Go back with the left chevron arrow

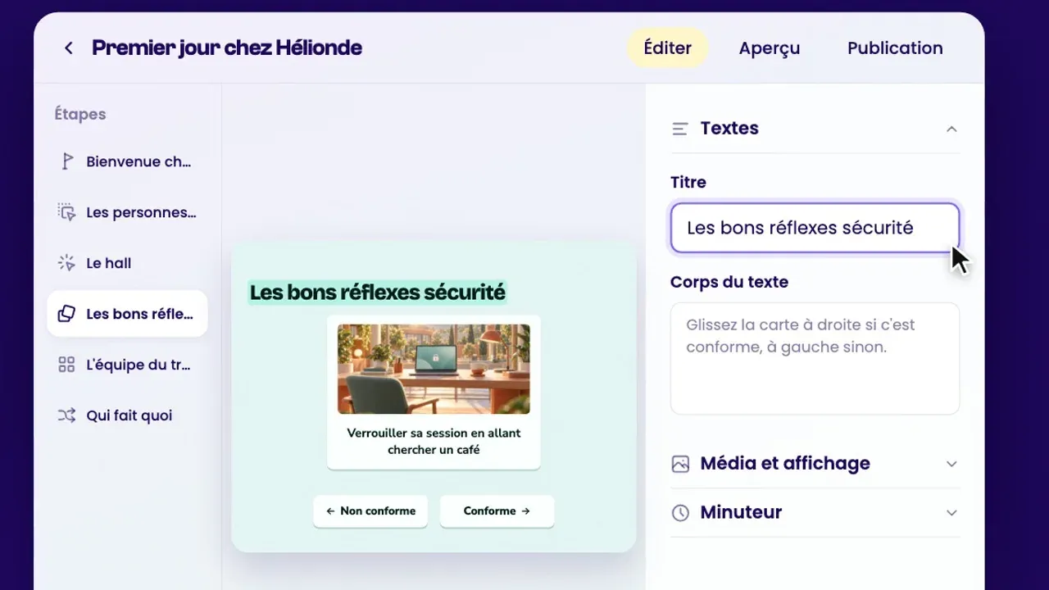click(68, 48)
